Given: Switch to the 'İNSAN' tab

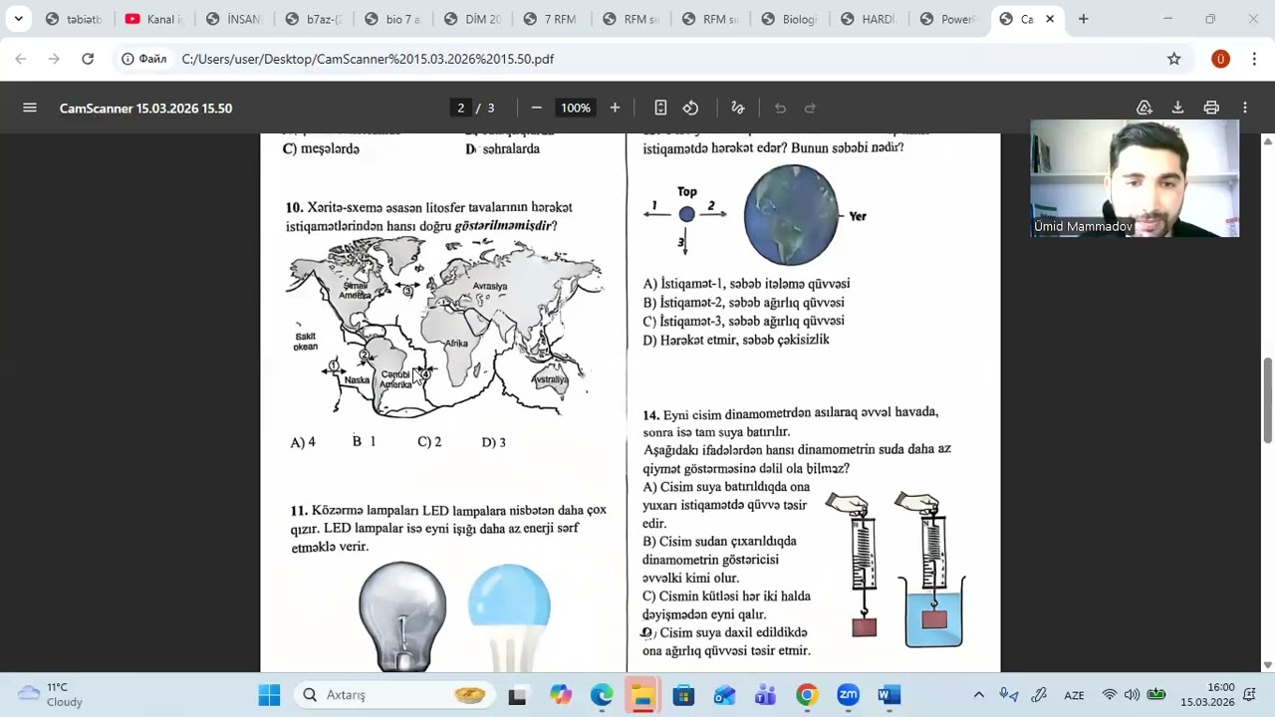Looking at the screenshot, I should [x=233, y=19].
